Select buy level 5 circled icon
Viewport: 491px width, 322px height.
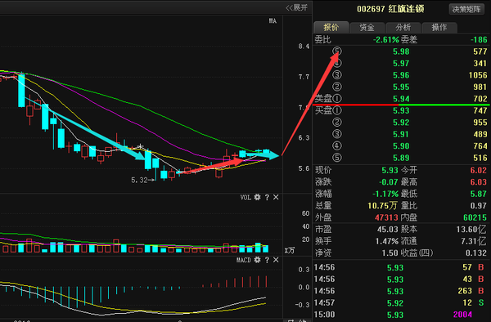click(x=337, y=158)
